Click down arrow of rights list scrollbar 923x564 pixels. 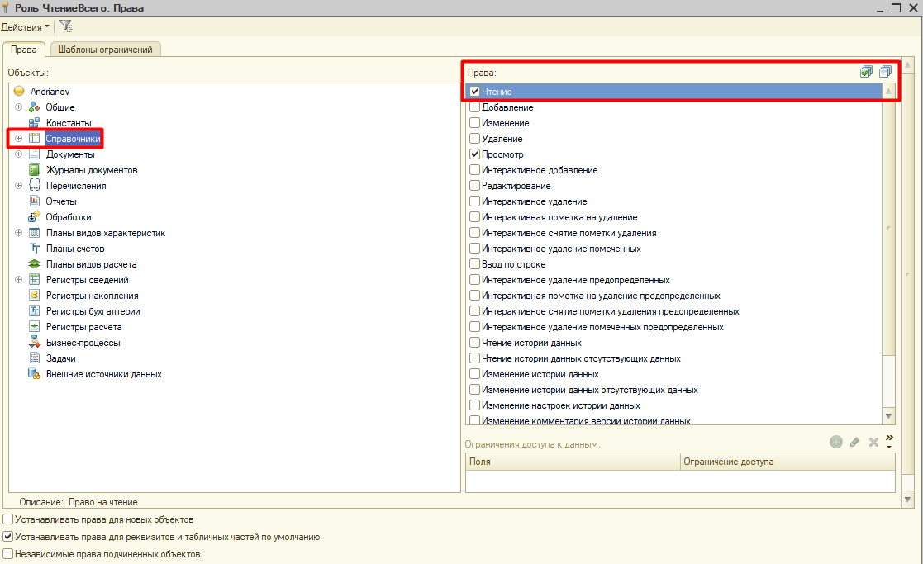(x=889, y=416)
